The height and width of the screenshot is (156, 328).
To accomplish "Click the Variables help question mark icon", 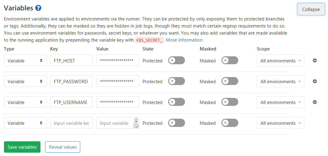I will point(38,8).
